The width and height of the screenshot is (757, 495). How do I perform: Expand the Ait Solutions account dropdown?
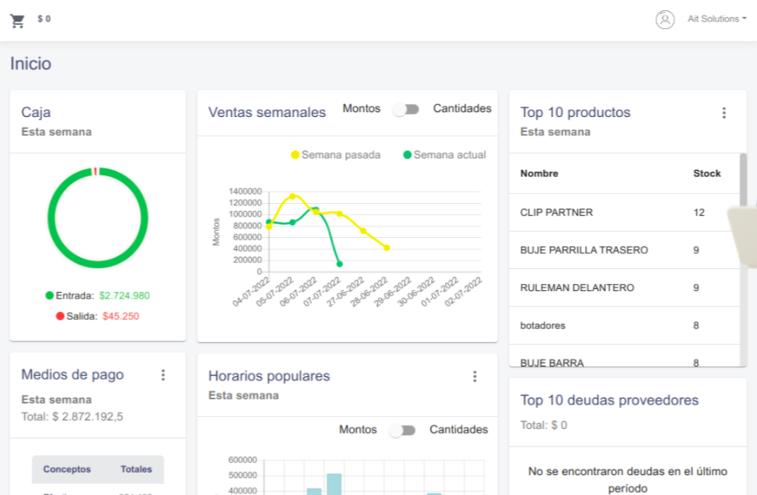[x=716, y=19]
